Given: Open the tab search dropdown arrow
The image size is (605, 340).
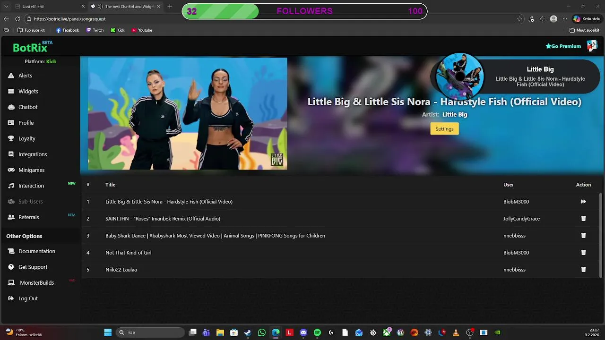Looking at the screenshot, I should pos(6,6).
